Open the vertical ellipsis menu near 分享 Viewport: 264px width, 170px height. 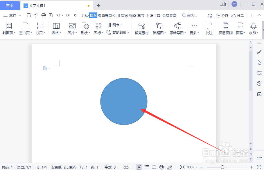click(x=252, y=15)
